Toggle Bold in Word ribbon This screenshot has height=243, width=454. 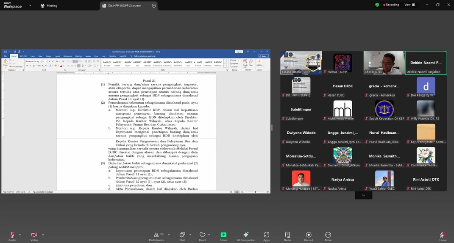[x=27, y=66]
